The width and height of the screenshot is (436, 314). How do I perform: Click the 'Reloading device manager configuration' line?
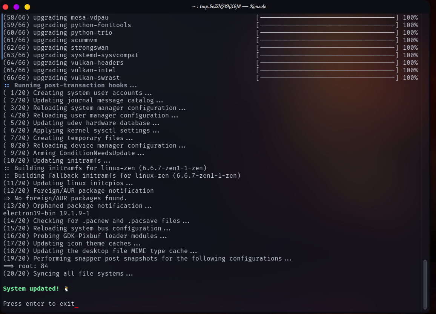tap(95, 145)
